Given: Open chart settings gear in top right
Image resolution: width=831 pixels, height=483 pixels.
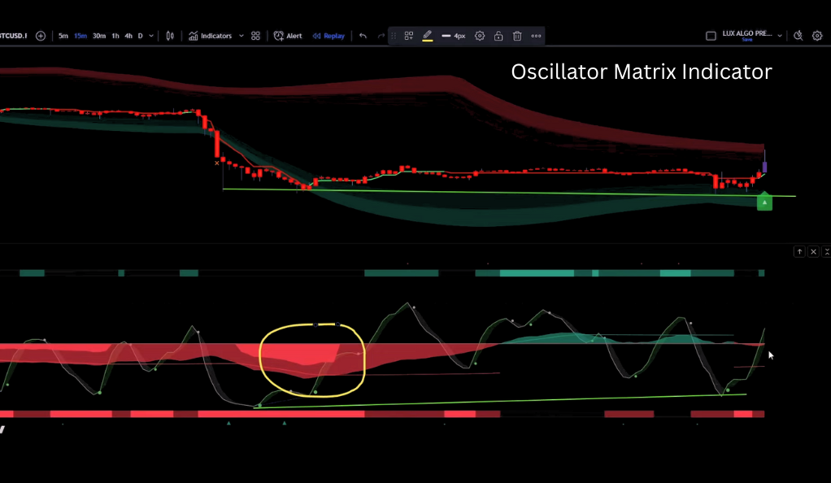Looking at the screenshot, I should tap(817, 36).
